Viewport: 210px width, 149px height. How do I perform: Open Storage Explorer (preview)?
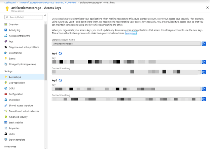tap(23, 64)
